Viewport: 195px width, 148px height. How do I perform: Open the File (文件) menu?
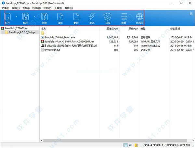(5, 7)
